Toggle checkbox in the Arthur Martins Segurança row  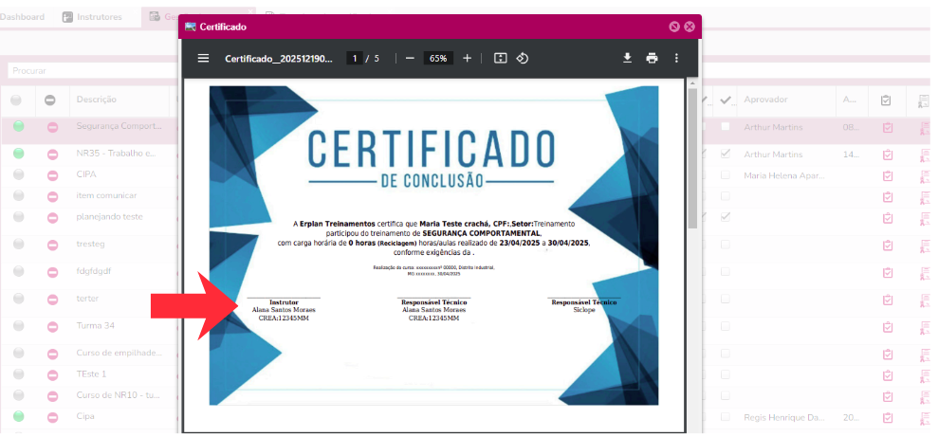[726, 127]
